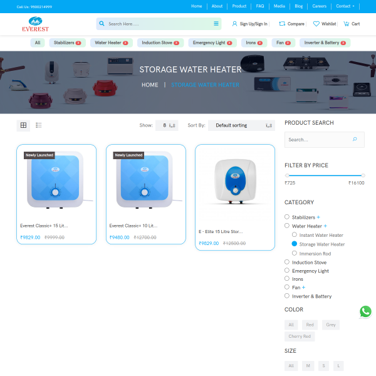The height and width of the screenshot is (376, 376).
Task: Open Everest Classic+ 15 Lit... product title
Action: coord(44,226)
